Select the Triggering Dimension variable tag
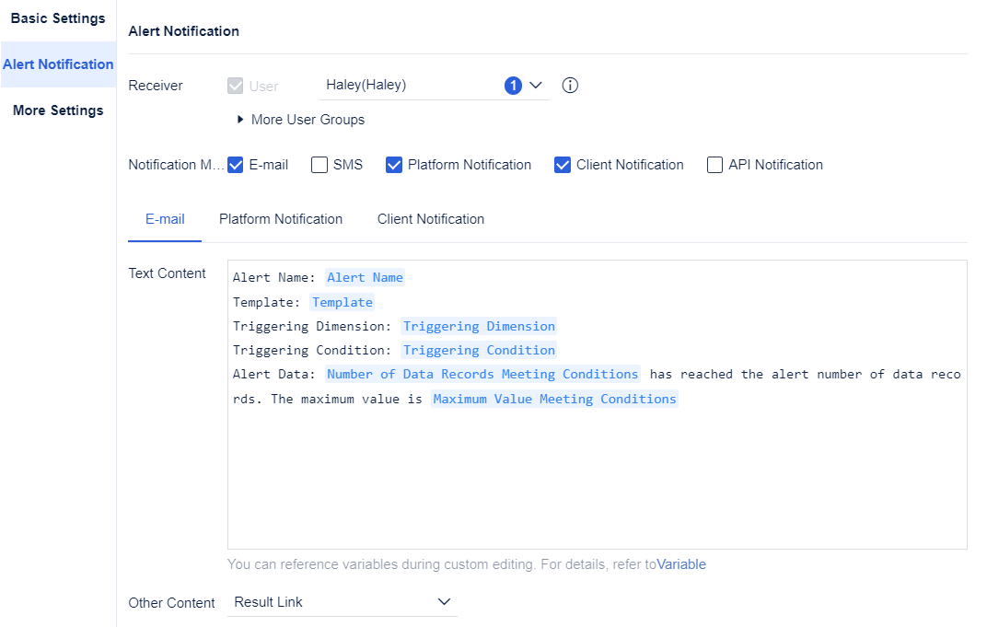987x627 pixels. point(479,326)
